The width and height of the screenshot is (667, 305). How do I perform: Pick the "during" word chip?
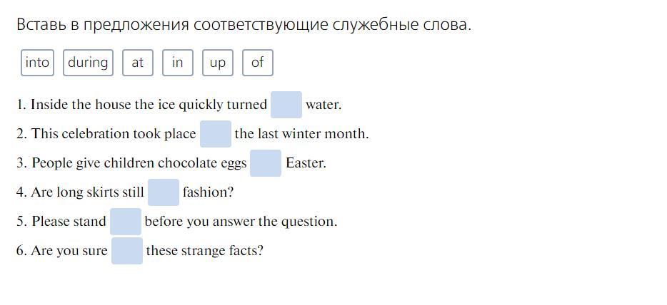click(x=88, y=63)
